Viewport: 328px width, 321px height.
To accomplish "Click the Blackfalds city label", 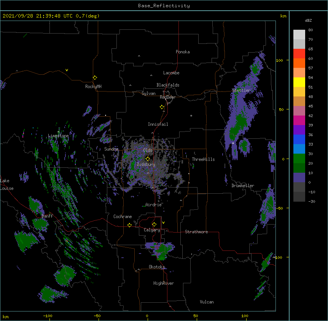I will point(168,85).
